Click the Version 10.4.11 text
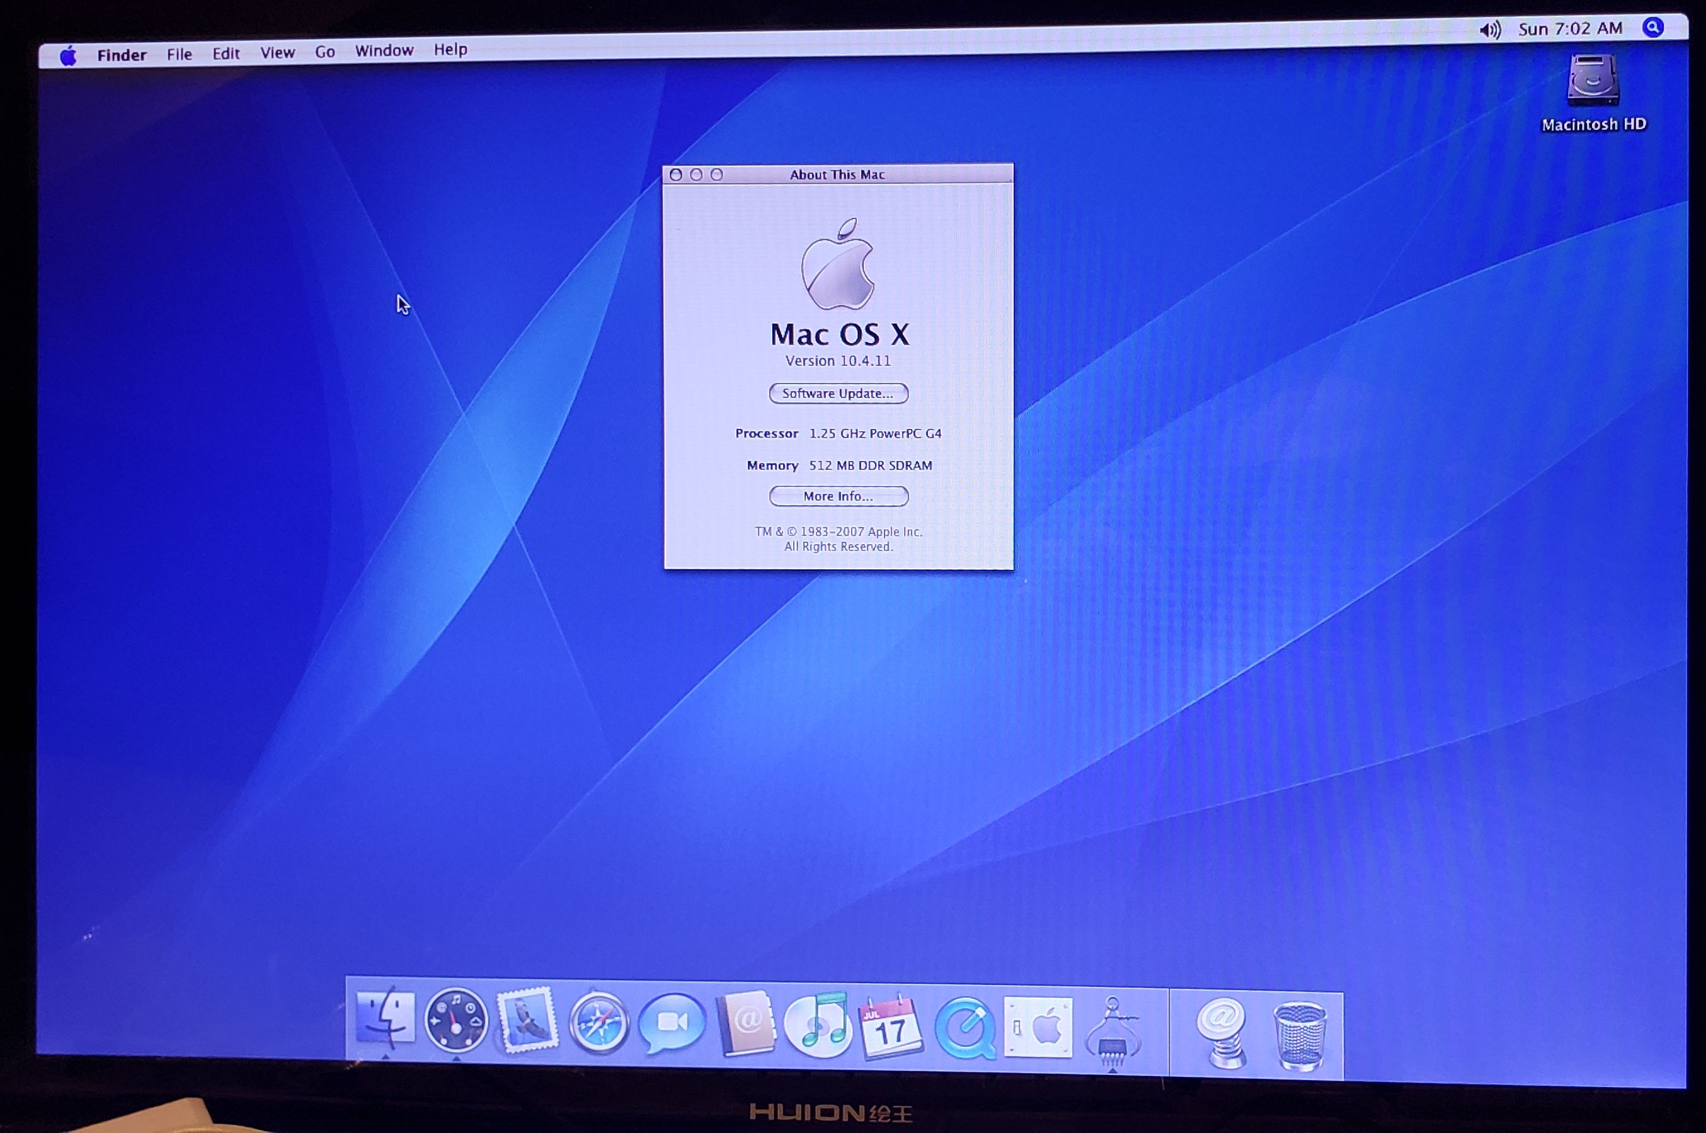This screenshot has width=1706, height=1133. point(838,361)
